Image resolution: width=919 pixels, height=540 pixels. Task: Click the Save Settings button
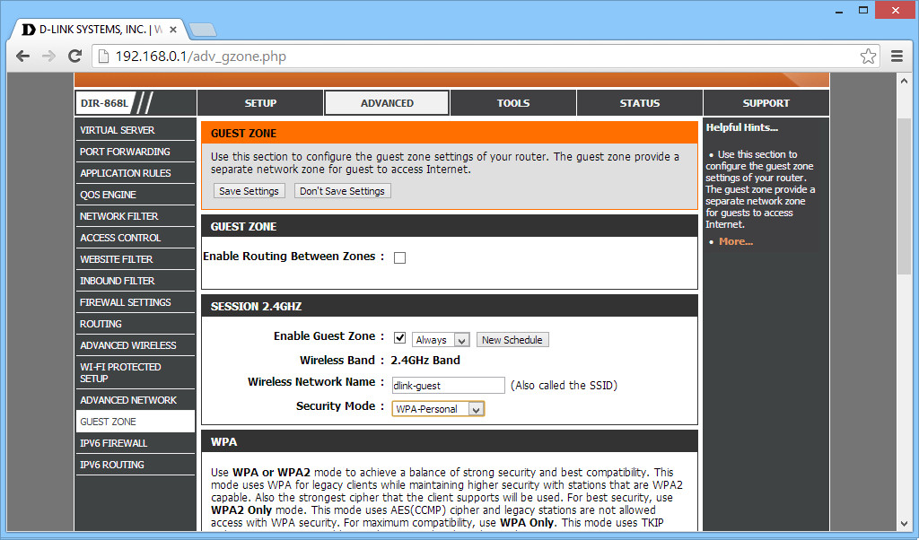249,191
